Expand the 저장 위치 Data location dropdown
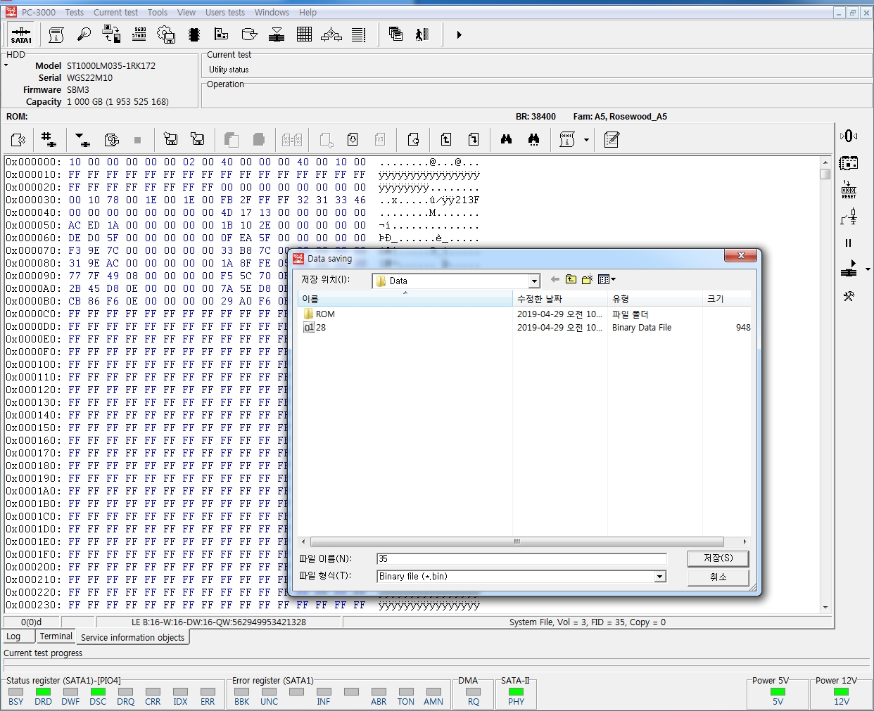 (534, 281)
